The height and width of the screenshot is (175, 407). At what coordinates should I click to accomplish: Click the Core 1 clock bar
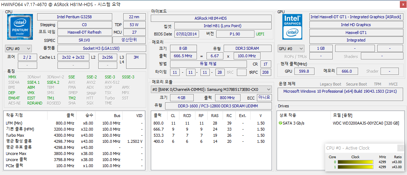pos(355,167)
